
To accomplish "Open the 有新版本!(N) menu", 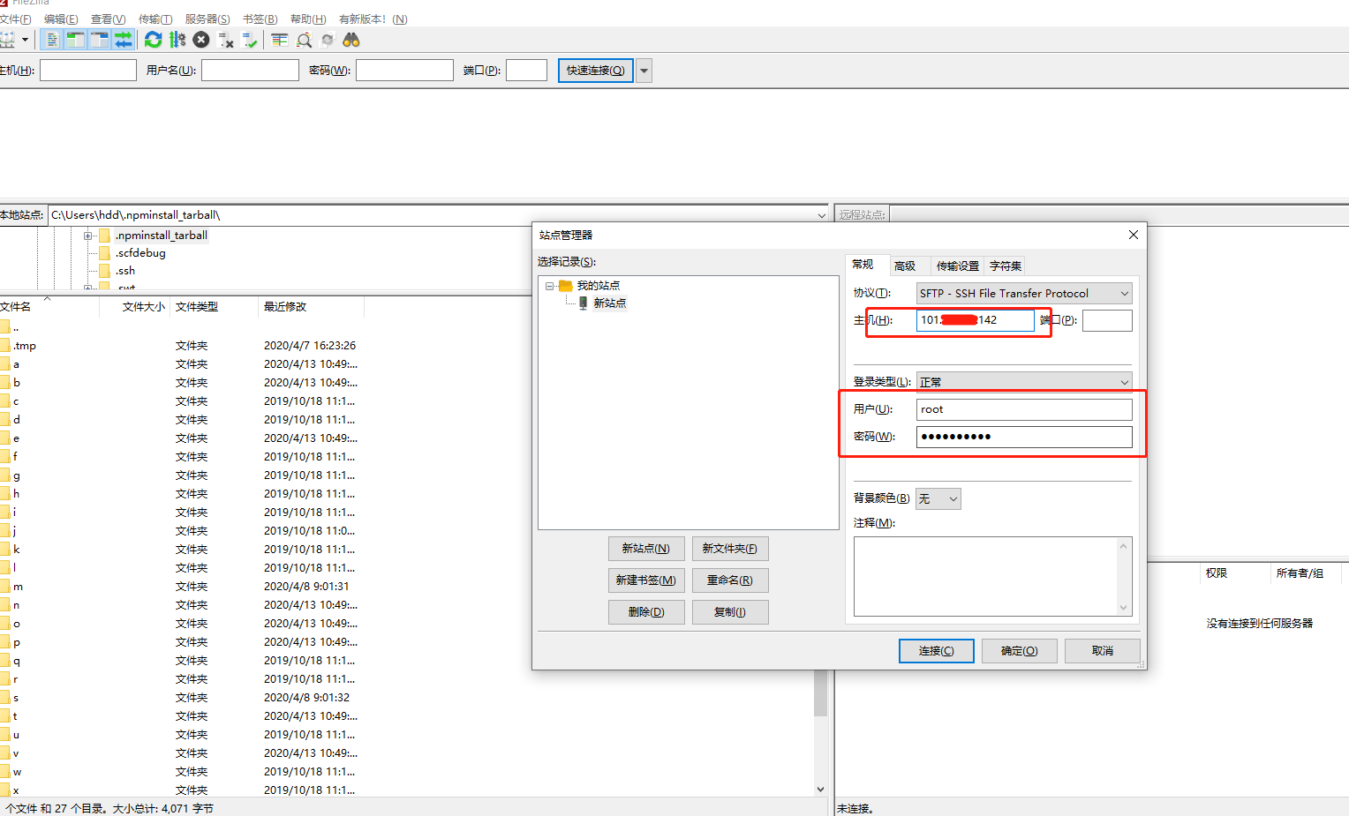I will tap(373, 19).
